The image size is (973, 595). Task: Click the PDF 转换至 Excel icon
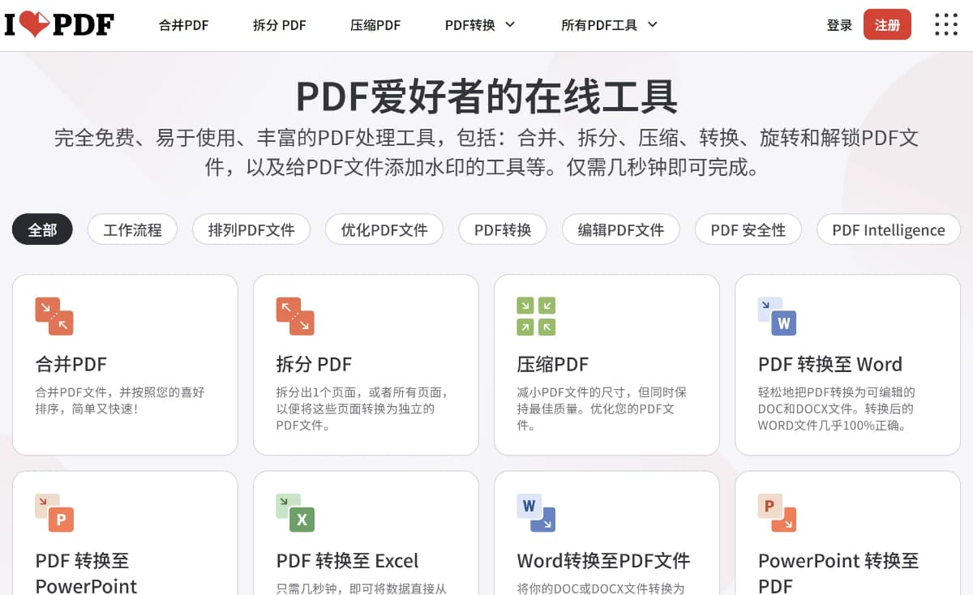pos(295,513)
